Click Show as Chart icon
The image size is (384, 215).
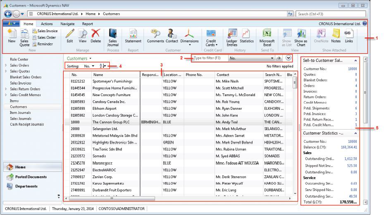pyautogui.click(x=301, y=38)
